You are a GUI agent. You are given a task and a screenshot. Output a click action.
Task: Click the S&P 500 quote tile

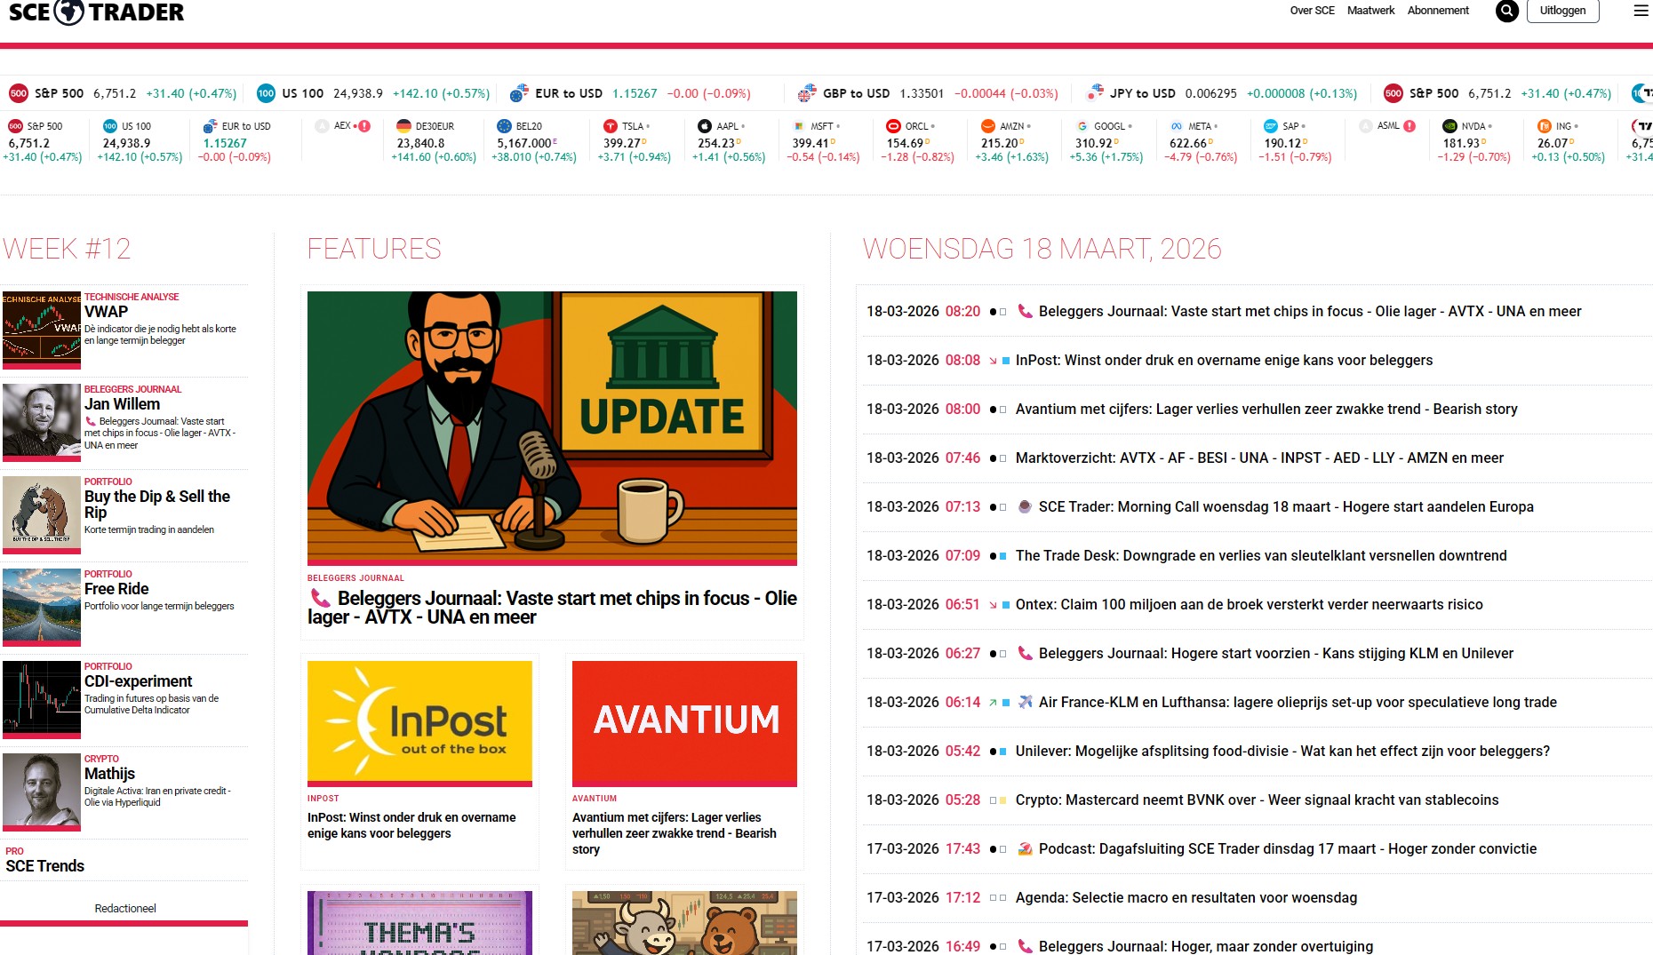[x=43, y=141]
